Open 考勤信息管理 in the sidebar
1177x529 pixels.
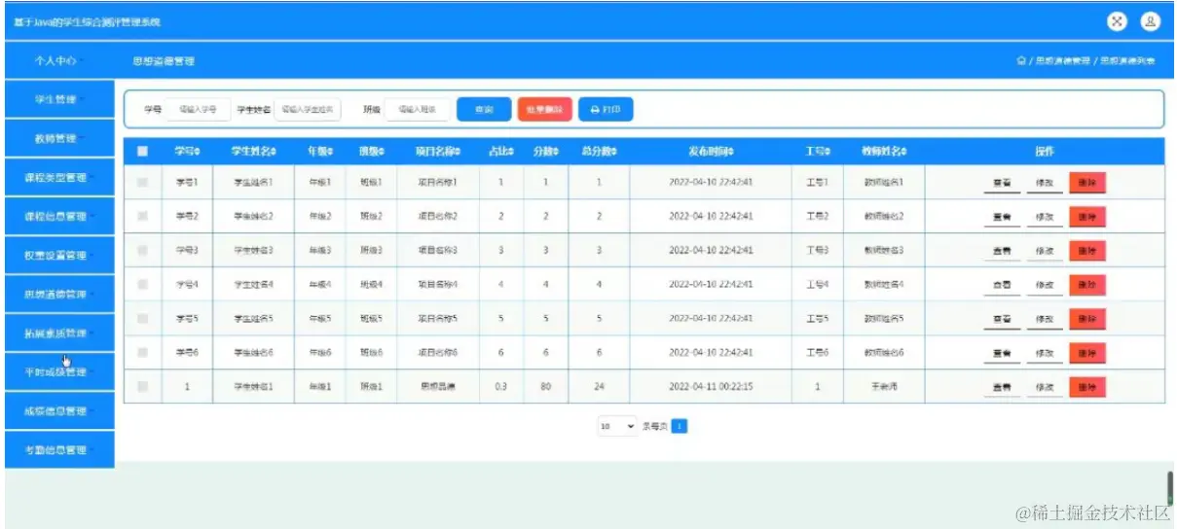[x=59, y=449]
